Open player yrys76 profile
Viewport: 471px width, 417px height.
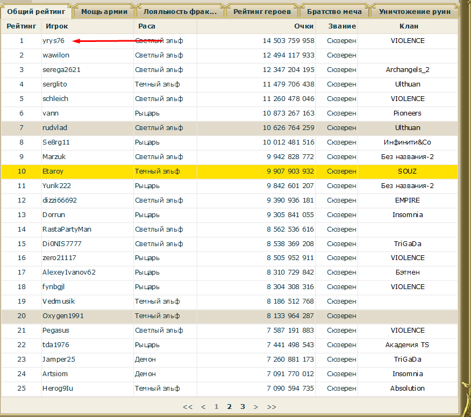53,41
